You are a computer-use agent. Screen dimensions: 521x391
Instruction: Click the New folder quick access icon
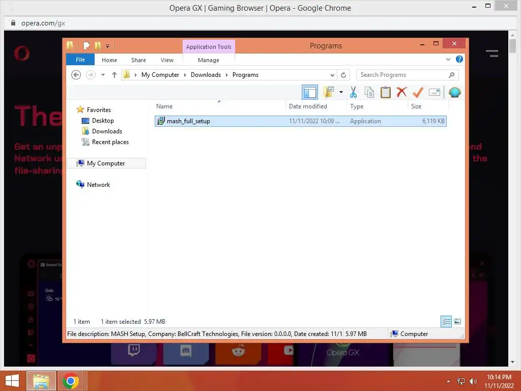coord(98,45)
